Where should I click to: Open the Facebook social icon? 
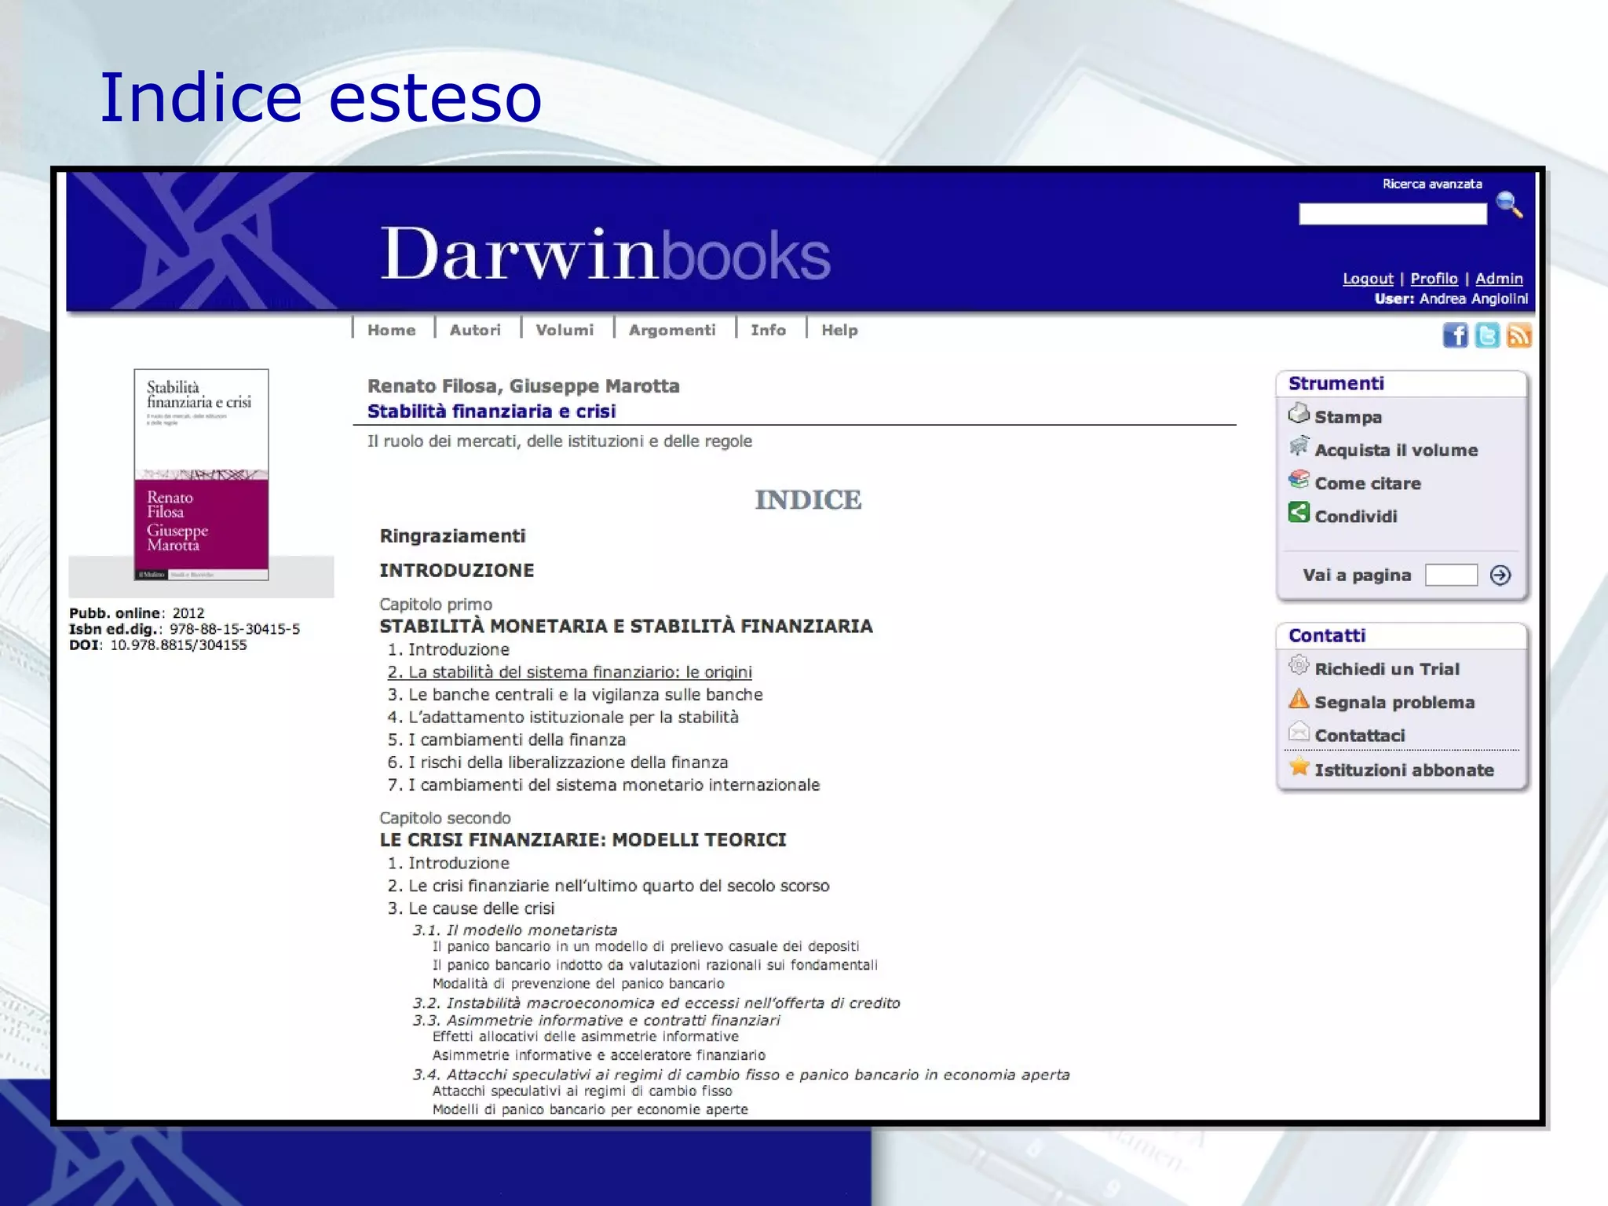click(x=1455, y=335)
